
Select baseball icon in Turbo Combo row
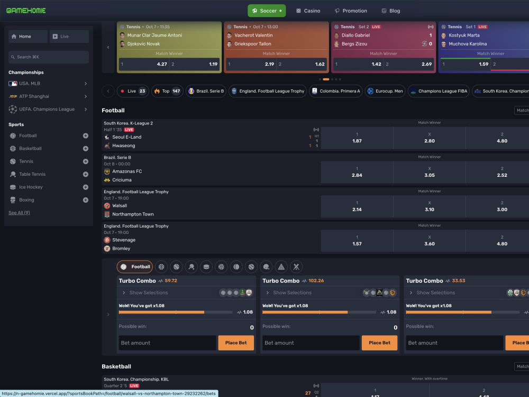(x=251, y=267)
